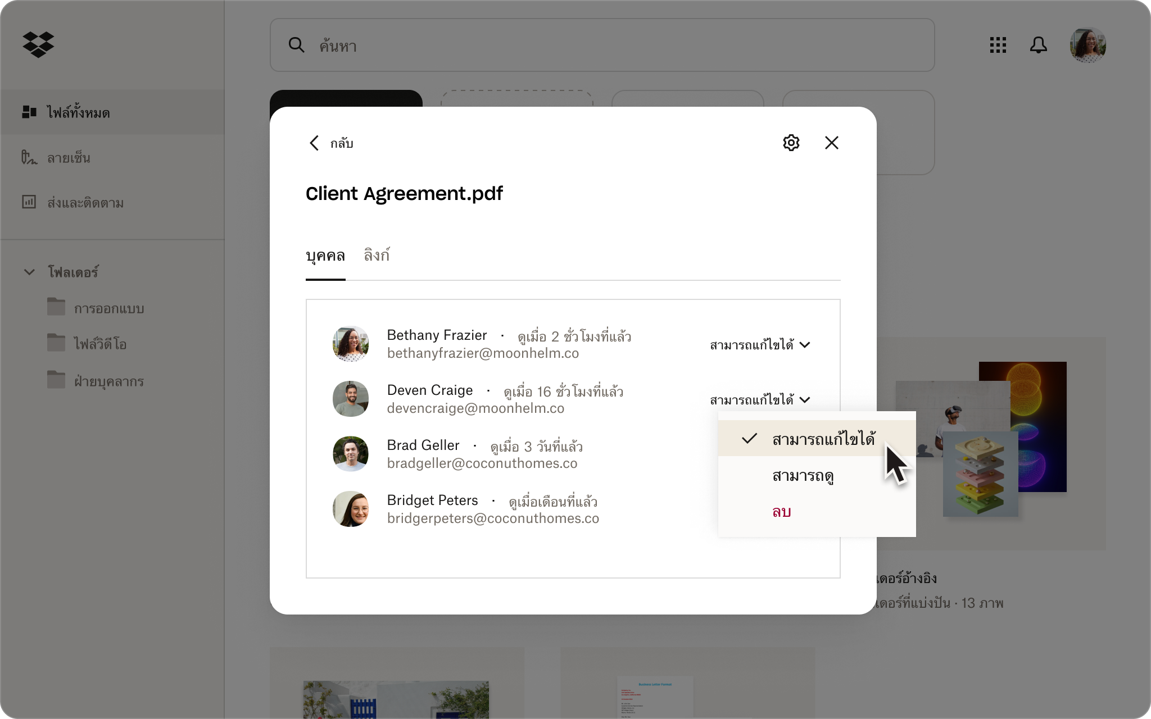
Task: Click Deven Craige's avatar
Action: coord(351,399)
